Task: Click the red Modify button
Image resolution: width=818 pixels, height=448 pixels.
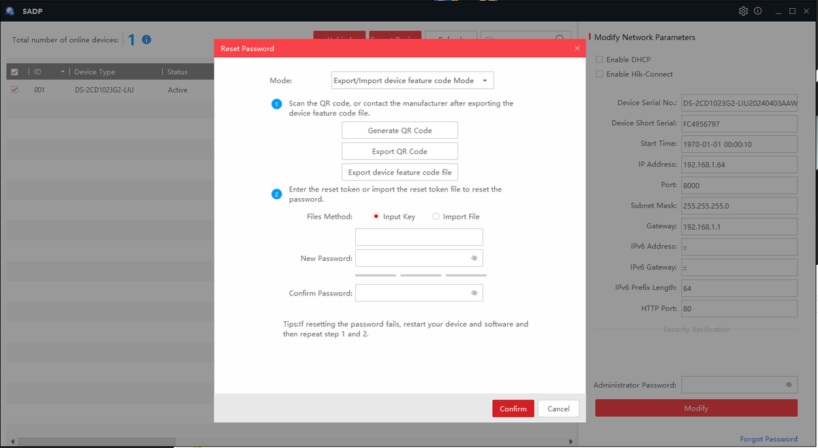Action: [696, 408]
